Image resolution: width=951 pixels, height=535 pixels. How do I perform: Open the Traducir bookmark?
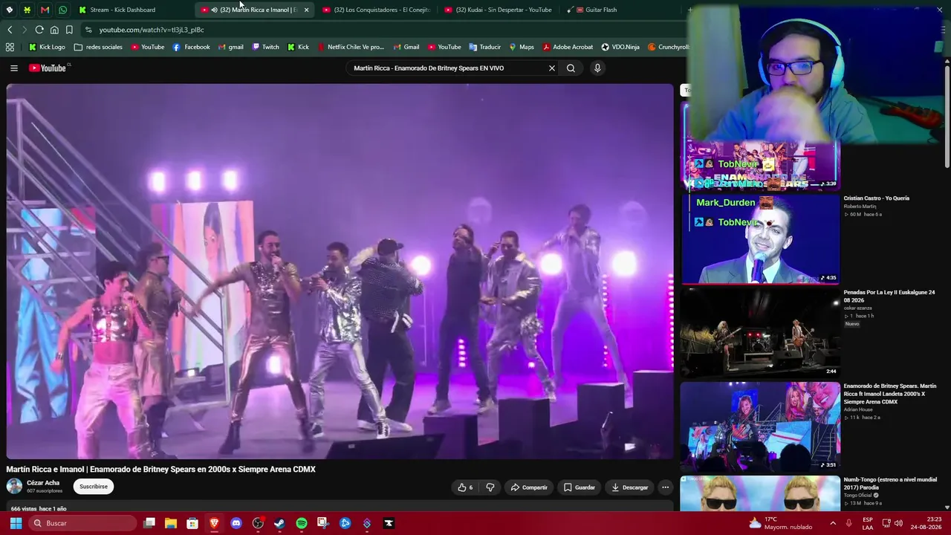484,47
